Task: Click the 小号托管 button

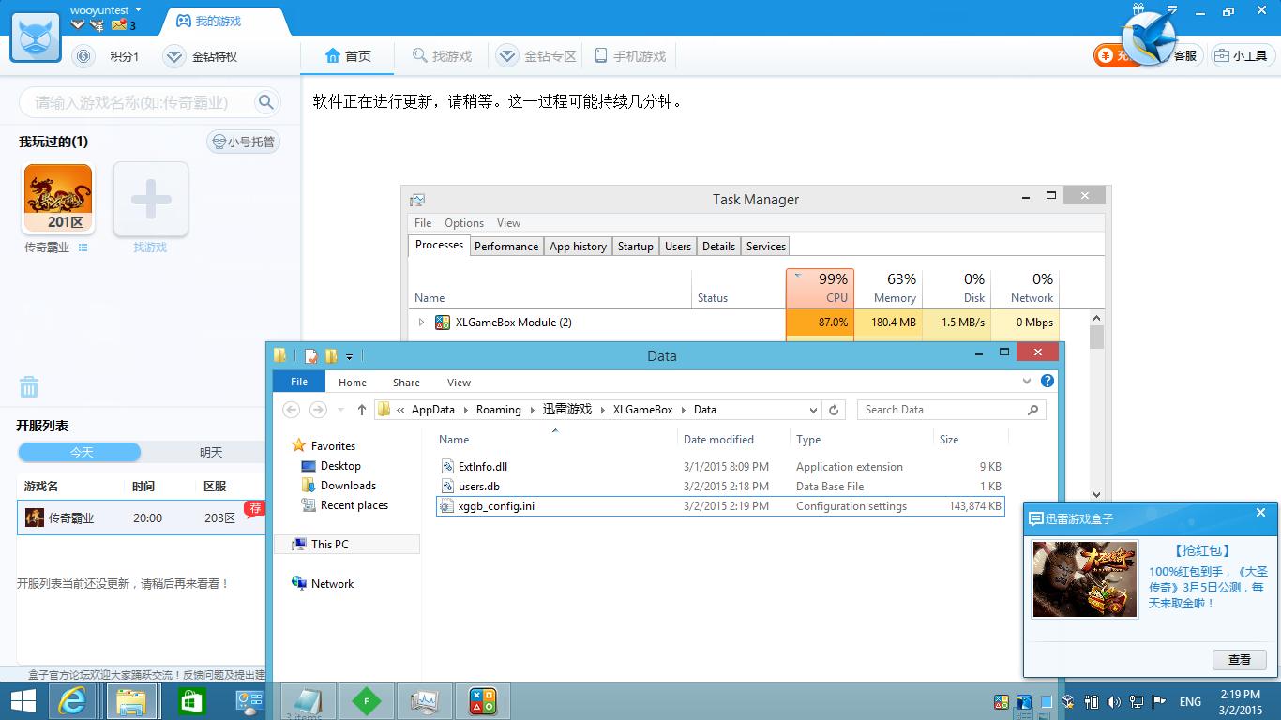Action: (244, 142)
